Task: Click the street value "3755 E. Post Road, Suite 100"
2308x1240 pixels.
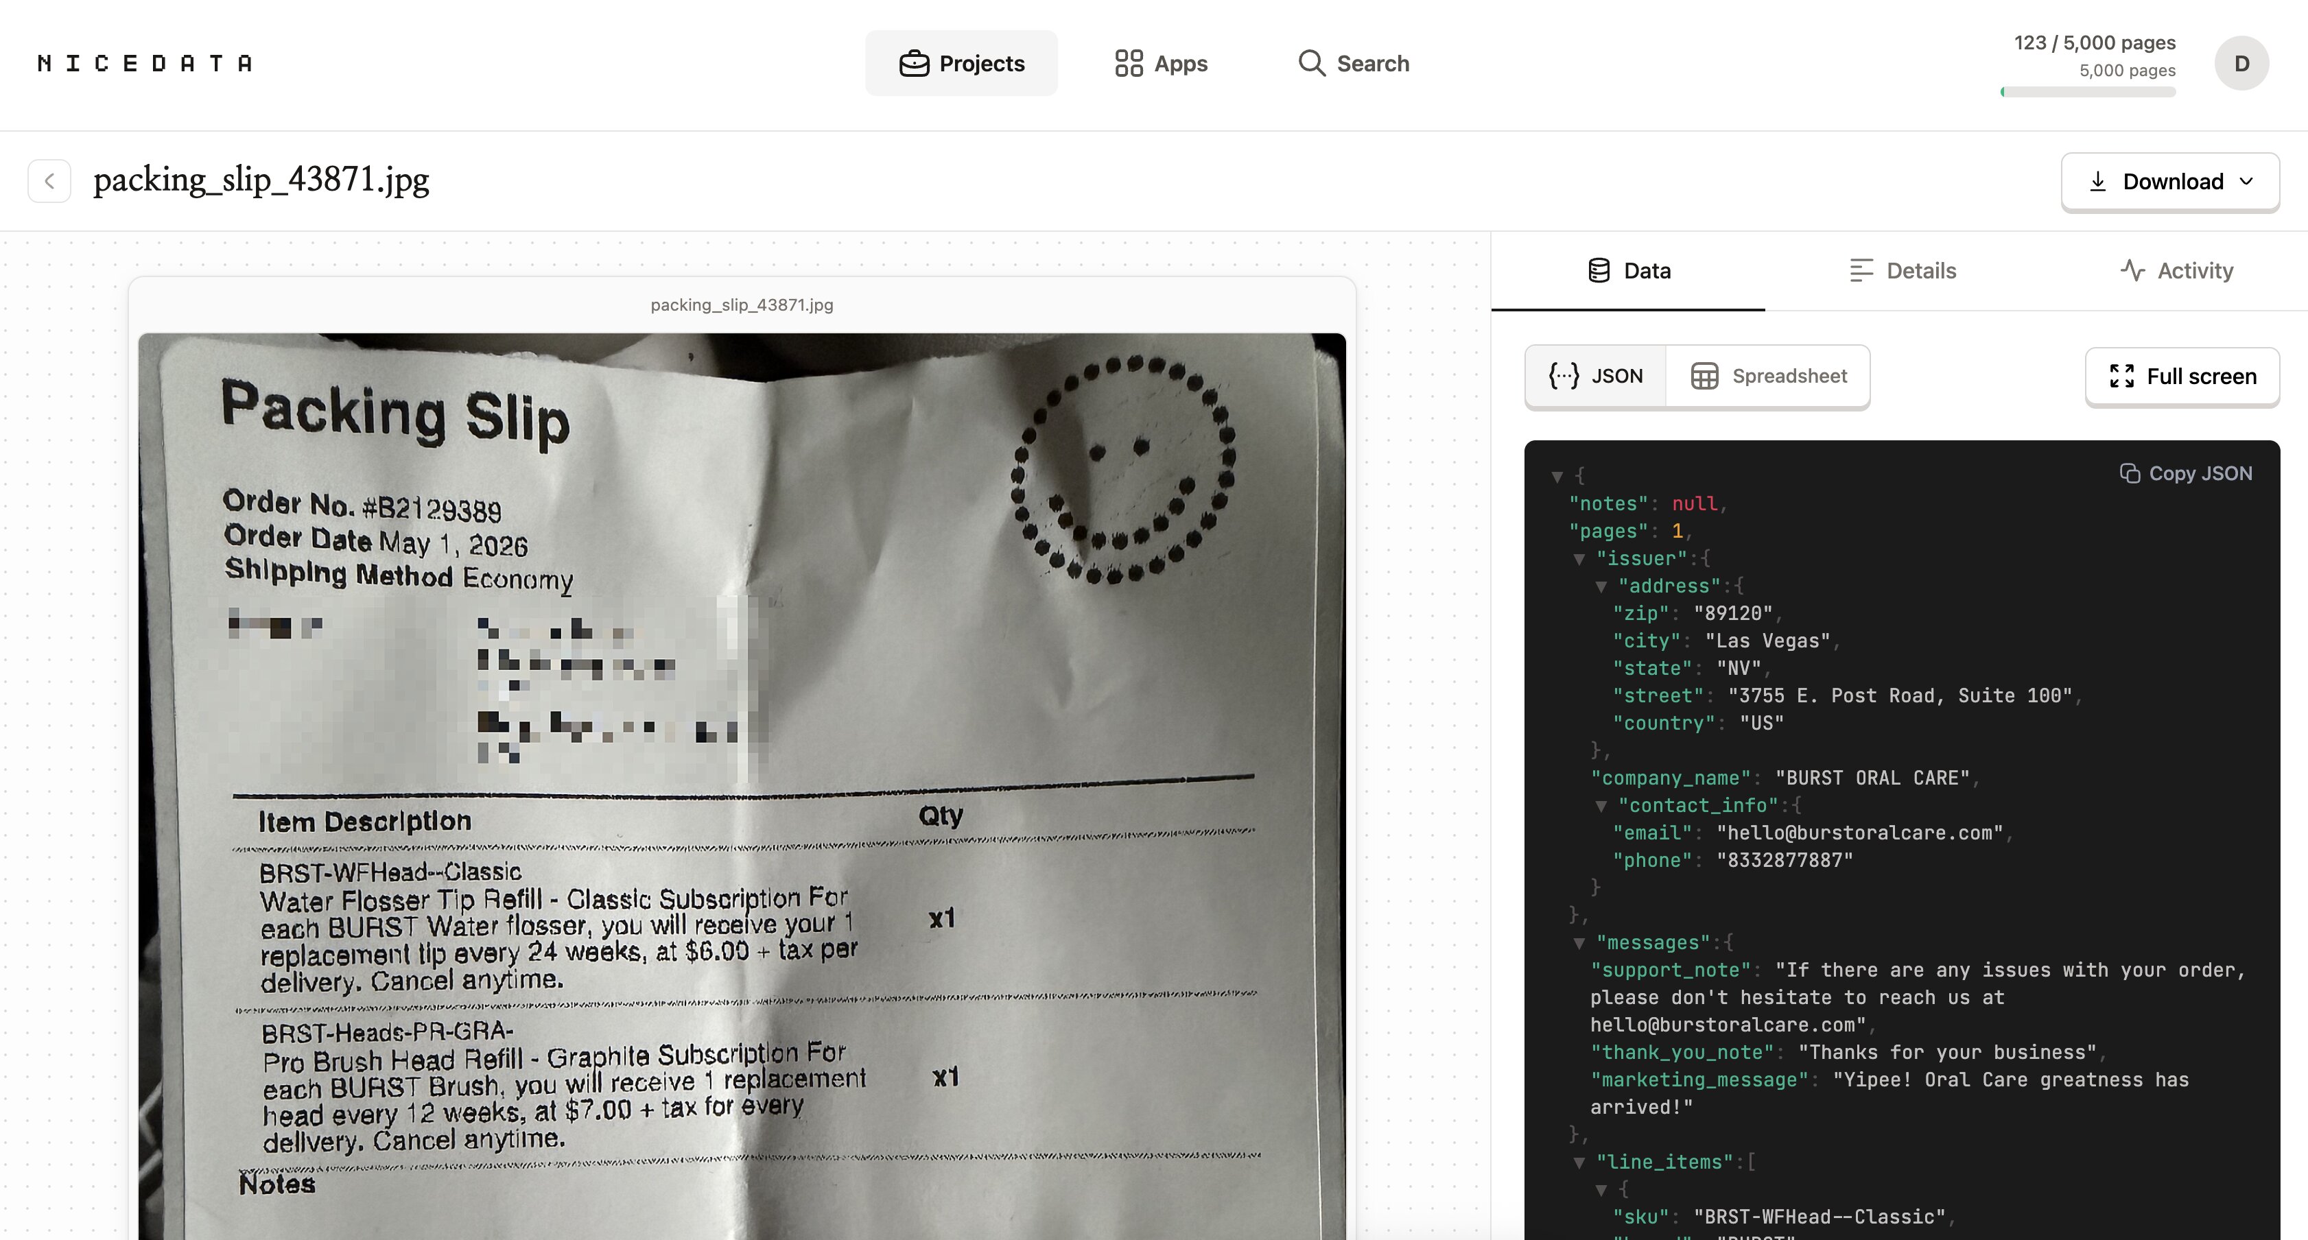Action: pos(1900,696)
